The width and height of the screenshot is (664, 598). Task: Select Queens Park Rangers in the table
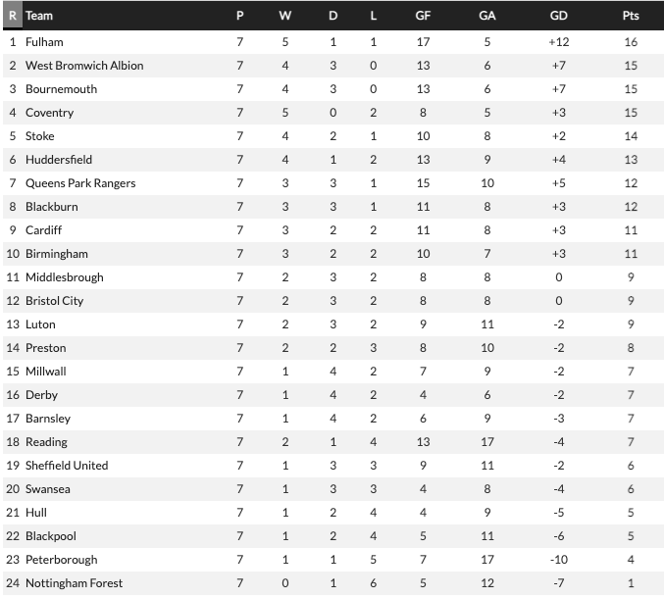[80, 183]
